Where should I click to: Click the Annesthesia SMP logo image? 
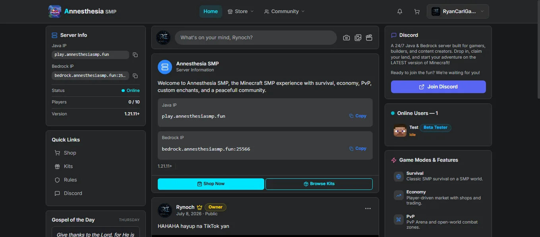(55, 11)
